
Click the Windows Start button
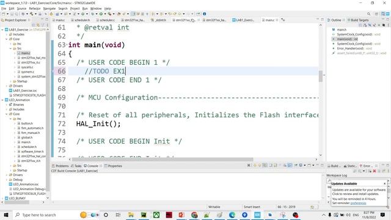pyautogui.click(x=6, y=215)
